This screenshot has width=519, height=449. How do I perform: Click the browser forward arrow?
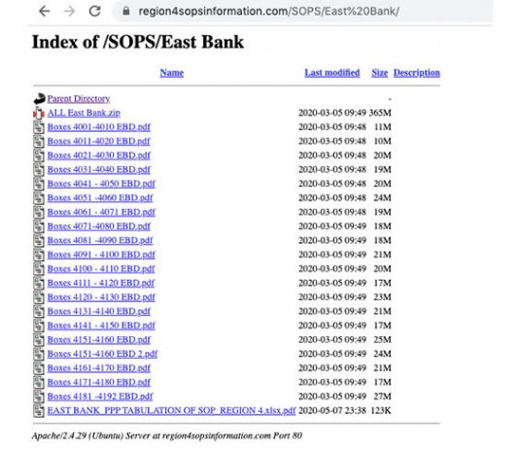click(70, 12)
